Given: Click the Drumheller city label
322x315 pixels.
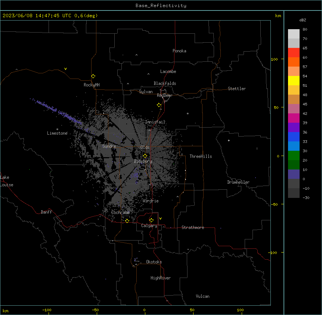Looking at the screenshot, I should point(238,182).
